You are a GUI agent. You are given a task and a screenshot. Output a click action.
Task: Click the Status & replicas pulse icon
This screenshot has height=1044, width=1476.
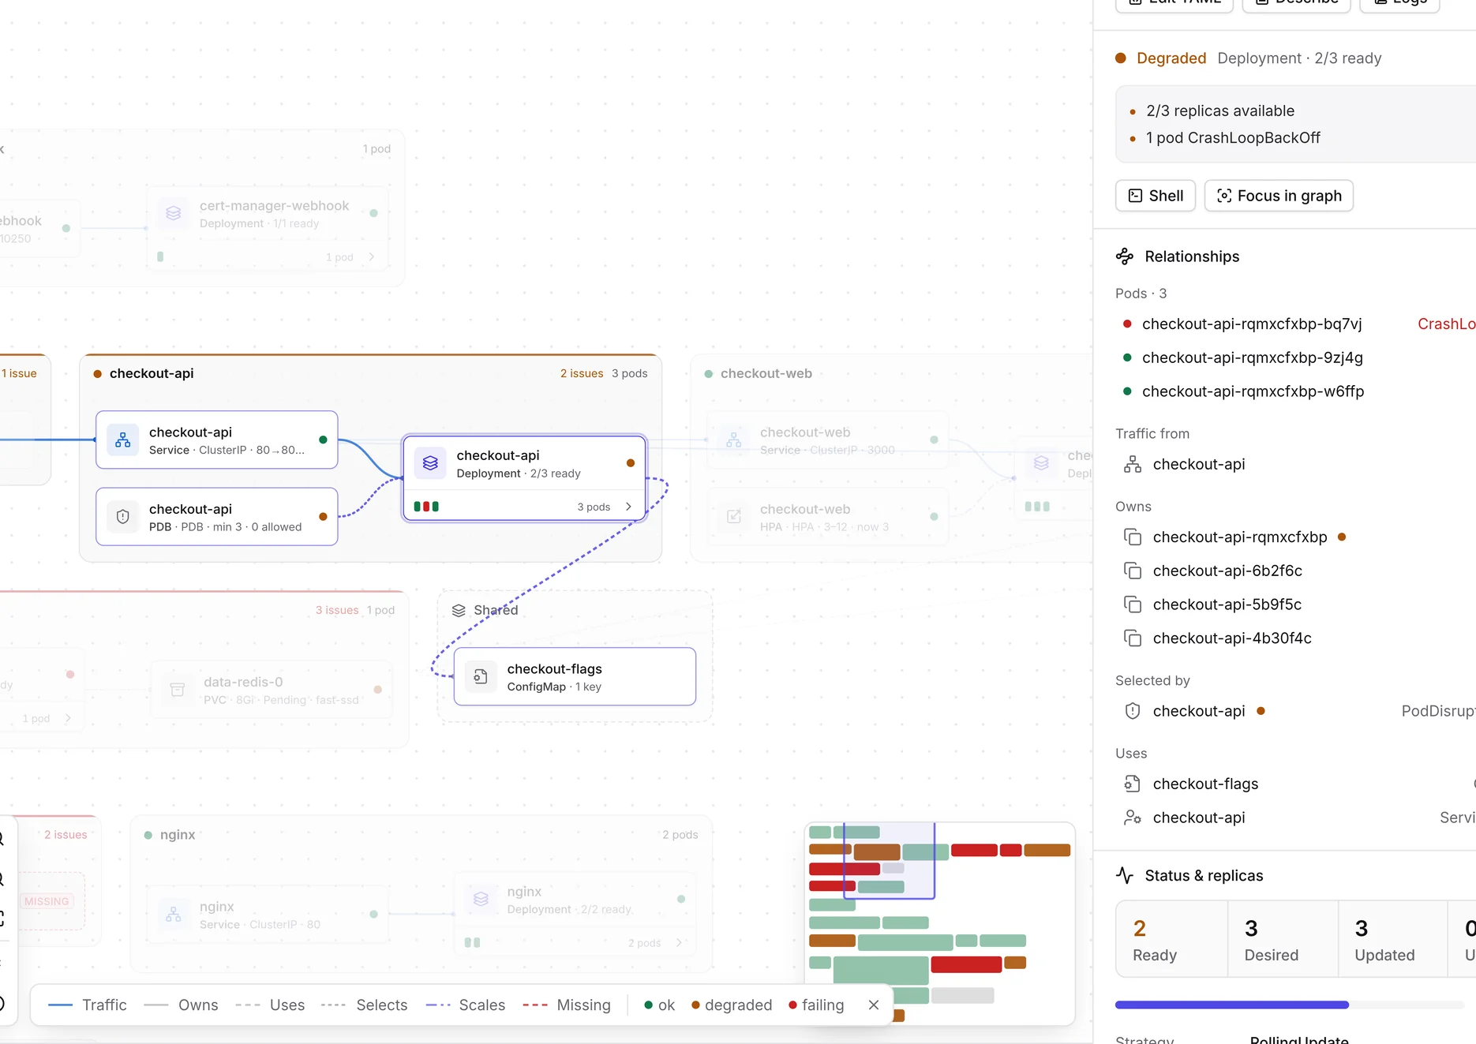[x=1125, y=875]
